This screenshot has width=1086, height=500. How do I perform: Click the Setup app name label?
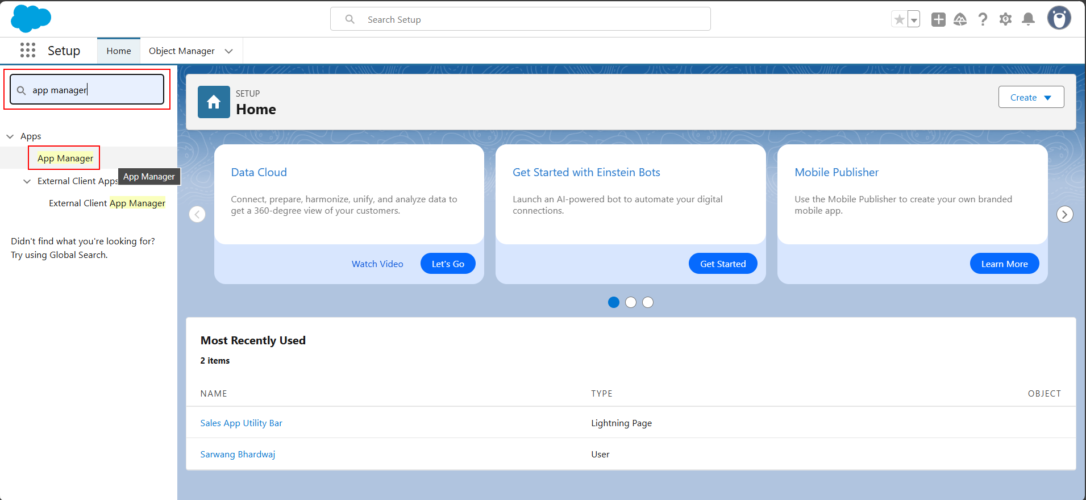(64, 51)
